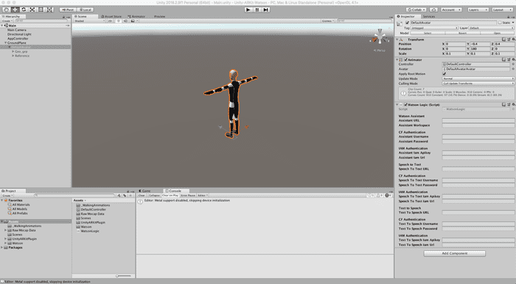Click the Pause button

(257, 10)
